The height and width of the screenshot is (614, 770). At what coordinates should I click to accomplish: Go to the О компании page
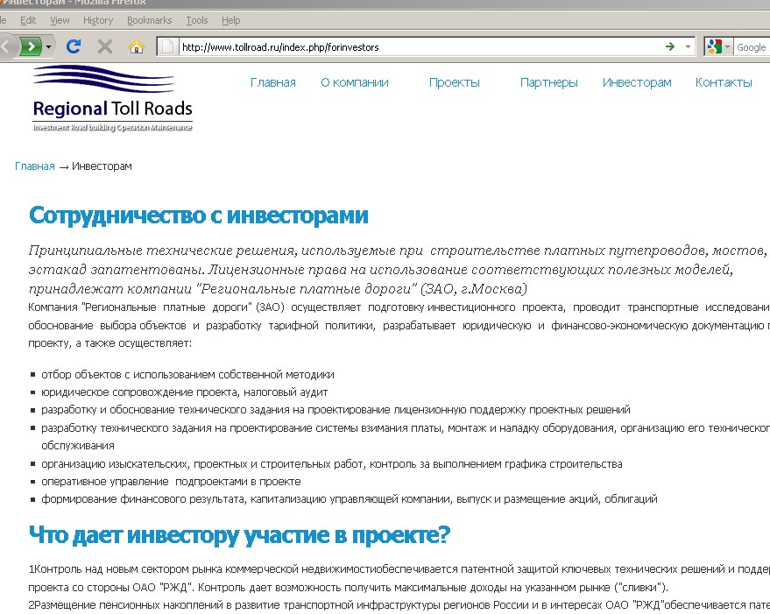354,82
